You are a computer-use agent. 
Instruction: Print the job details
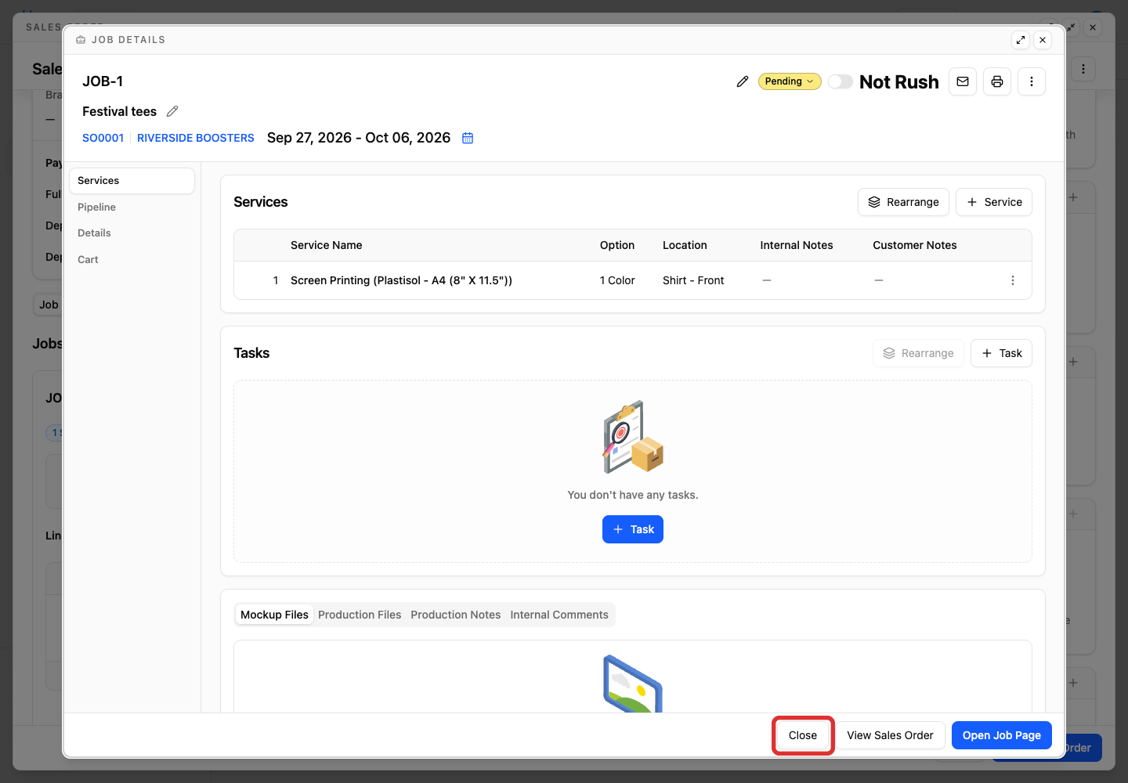[x=997, y=81]
